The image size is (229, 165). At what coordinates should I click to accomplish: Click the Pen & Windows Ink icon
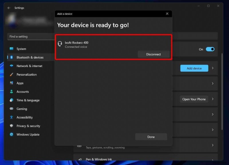tap(80, 159)
